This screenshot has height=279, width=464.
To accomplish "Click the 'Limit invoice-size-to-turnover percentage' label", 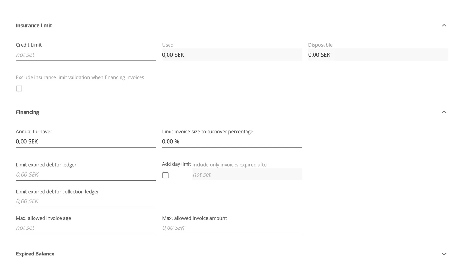I will (x=208, y=131).
